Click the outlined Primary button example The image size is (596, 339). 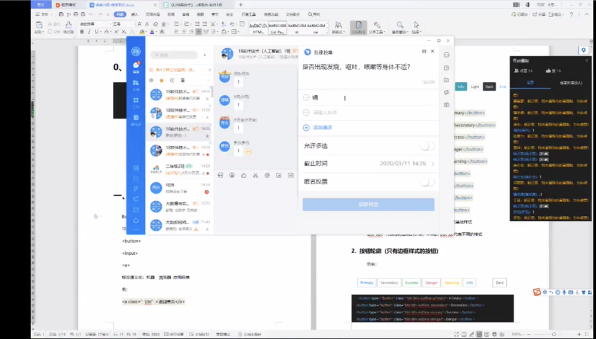(367, 283)
